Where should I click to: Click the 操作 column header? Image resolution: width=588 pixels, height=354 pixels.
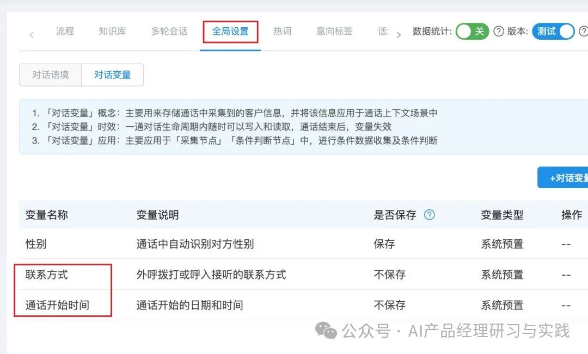pyautogui.click(x=572, y=215)
